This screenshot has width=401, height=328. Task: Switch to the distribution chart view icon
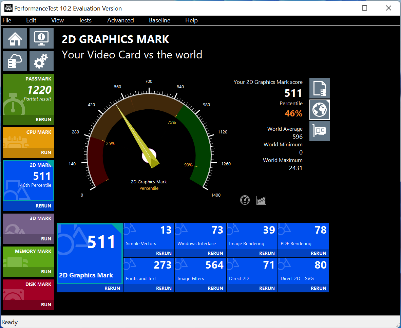click(x=261, y=200)
